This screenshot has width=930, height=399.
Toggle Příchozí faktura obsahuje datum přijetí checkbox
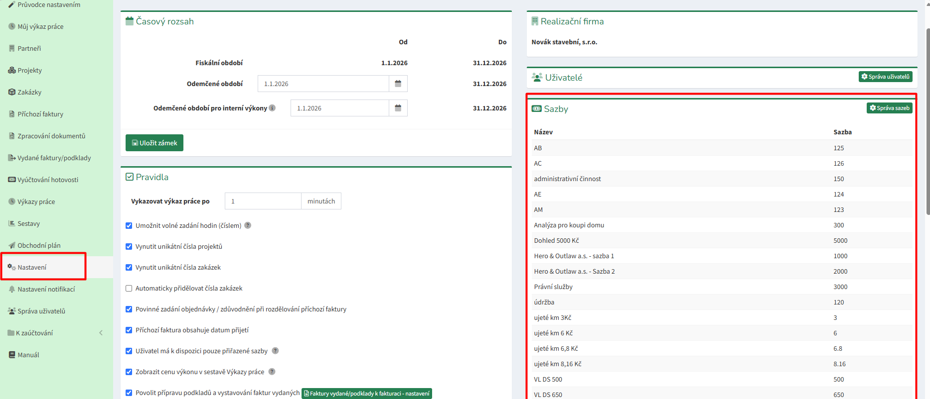click(x=129, y=330)
